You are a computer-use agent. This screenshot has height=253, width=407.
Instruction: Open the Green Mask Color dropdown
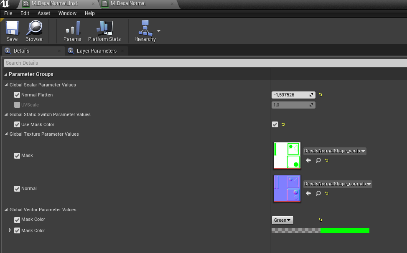click(x=282, y=220)
